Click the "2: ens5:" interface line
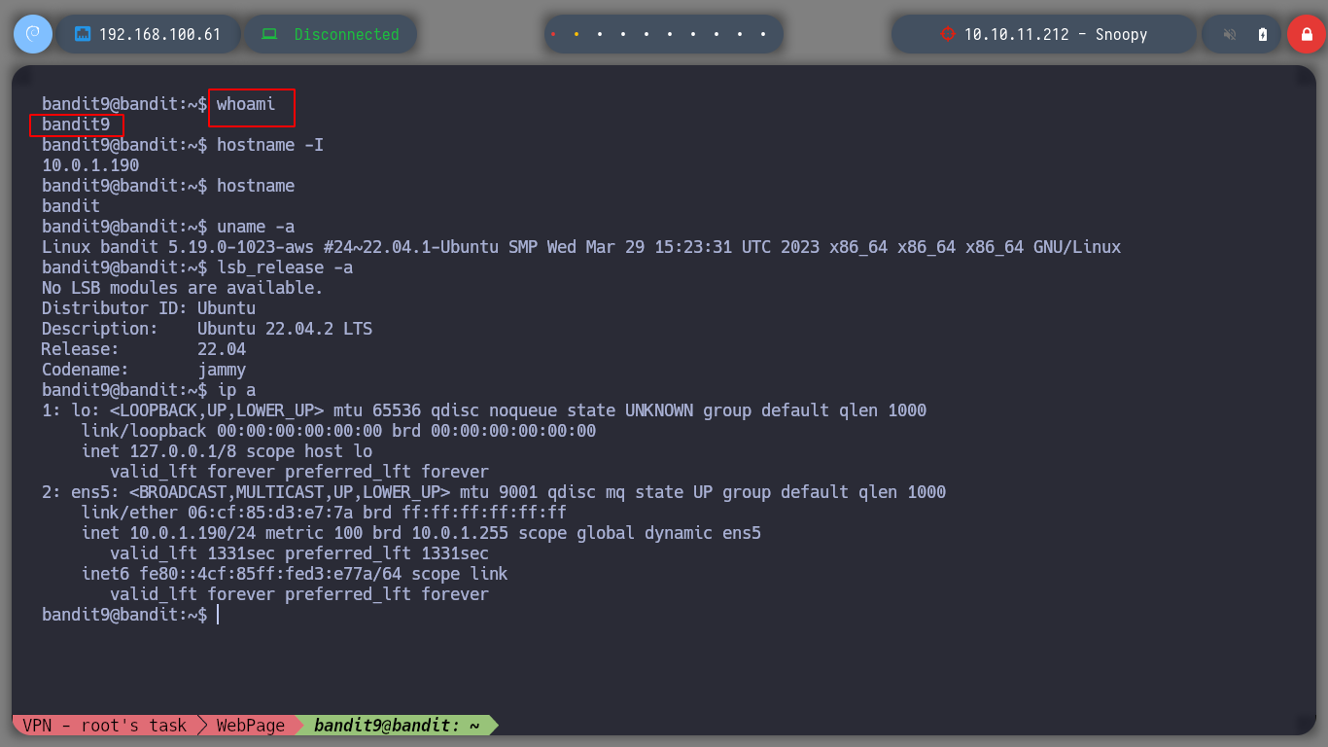This screenshot has height=747, width=1328. coord(494,492)
